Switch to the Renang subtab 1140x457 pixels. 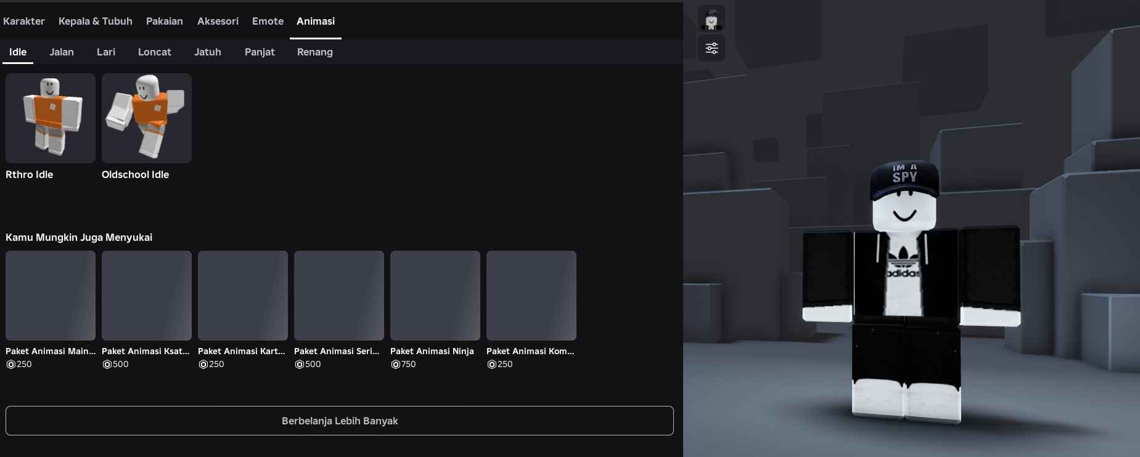click(315, 52)
